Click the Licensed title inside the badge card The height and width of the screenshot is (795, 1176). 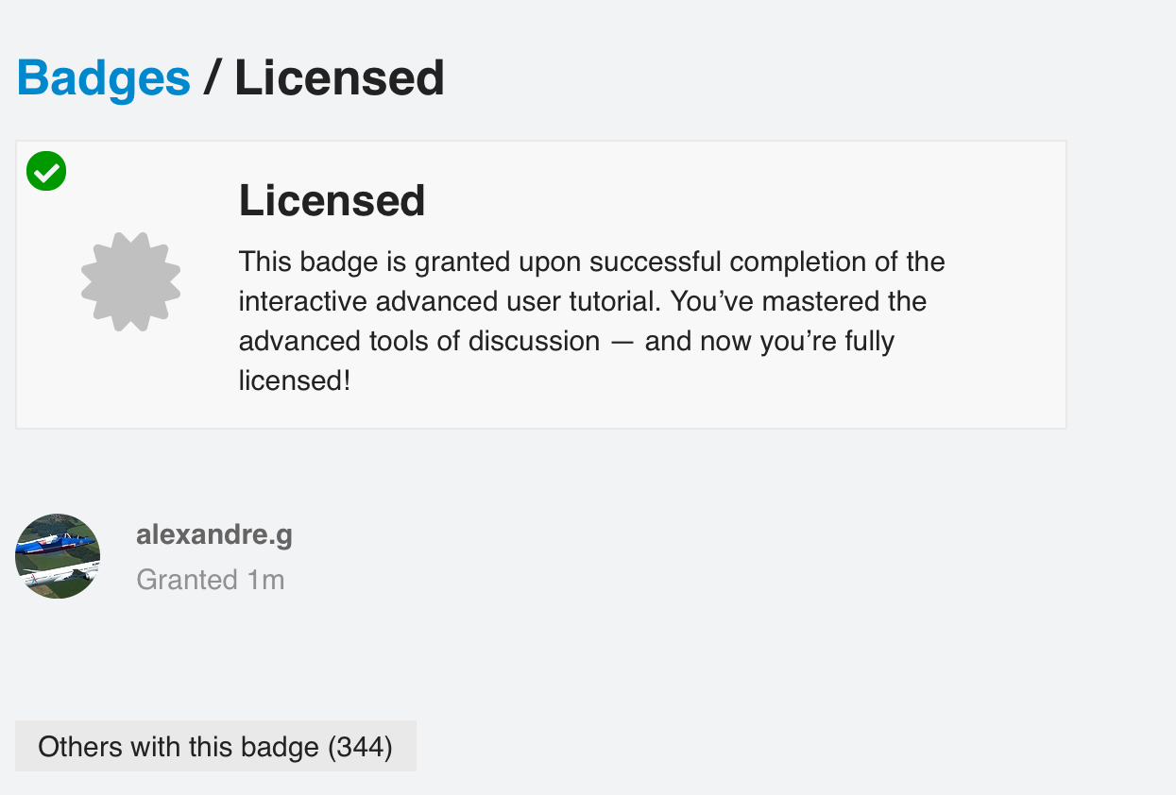tap(332, 201)
